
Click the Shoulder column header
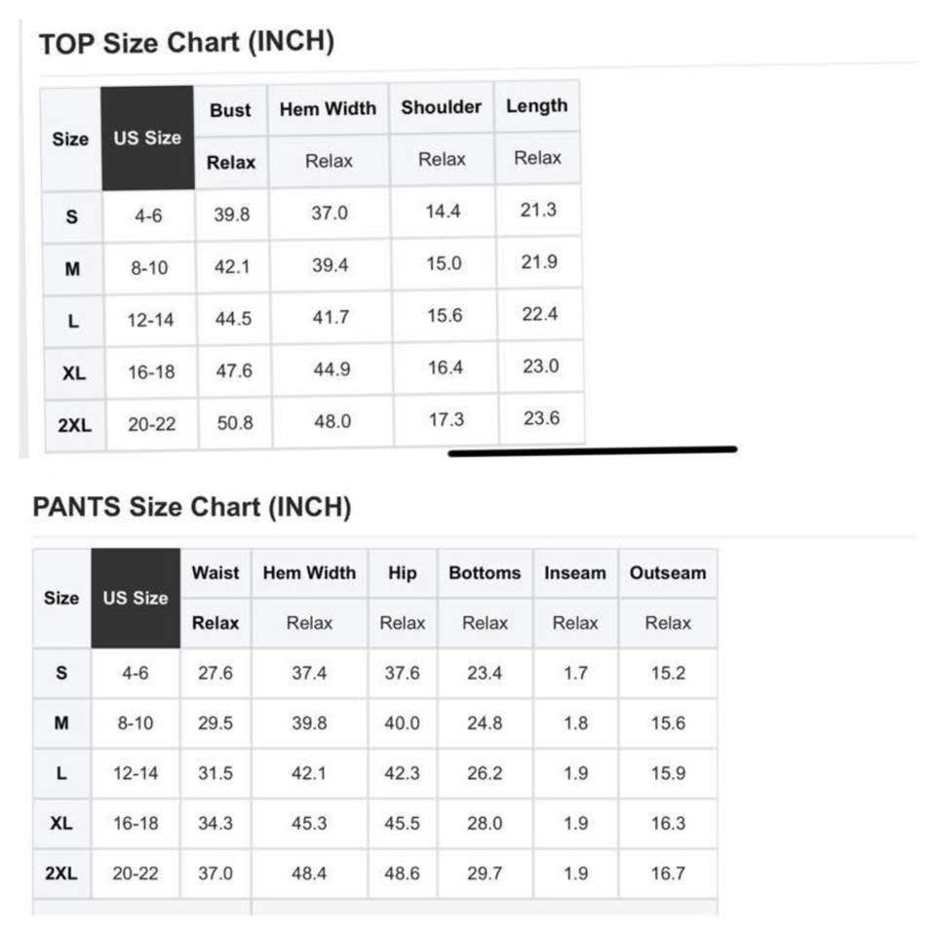[x=441, y=107]
